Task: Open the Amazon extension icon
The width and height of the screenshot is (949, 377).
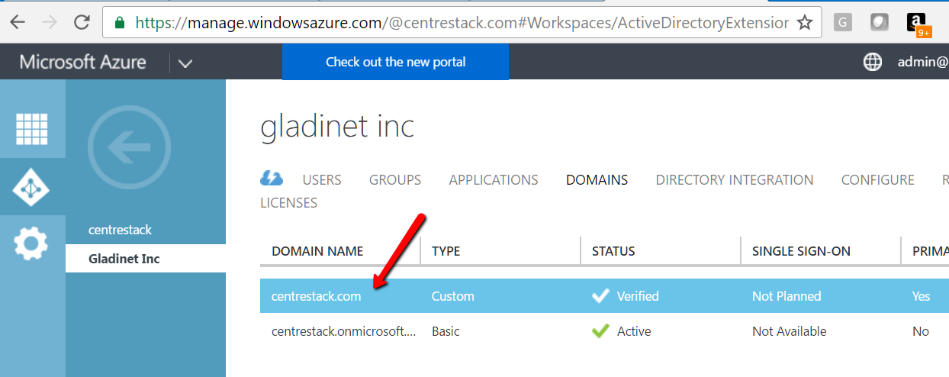Action: click(x=918, y=24)
